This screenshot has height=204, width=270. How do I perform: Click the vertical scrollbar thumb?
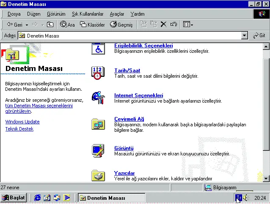coord(266,104)
